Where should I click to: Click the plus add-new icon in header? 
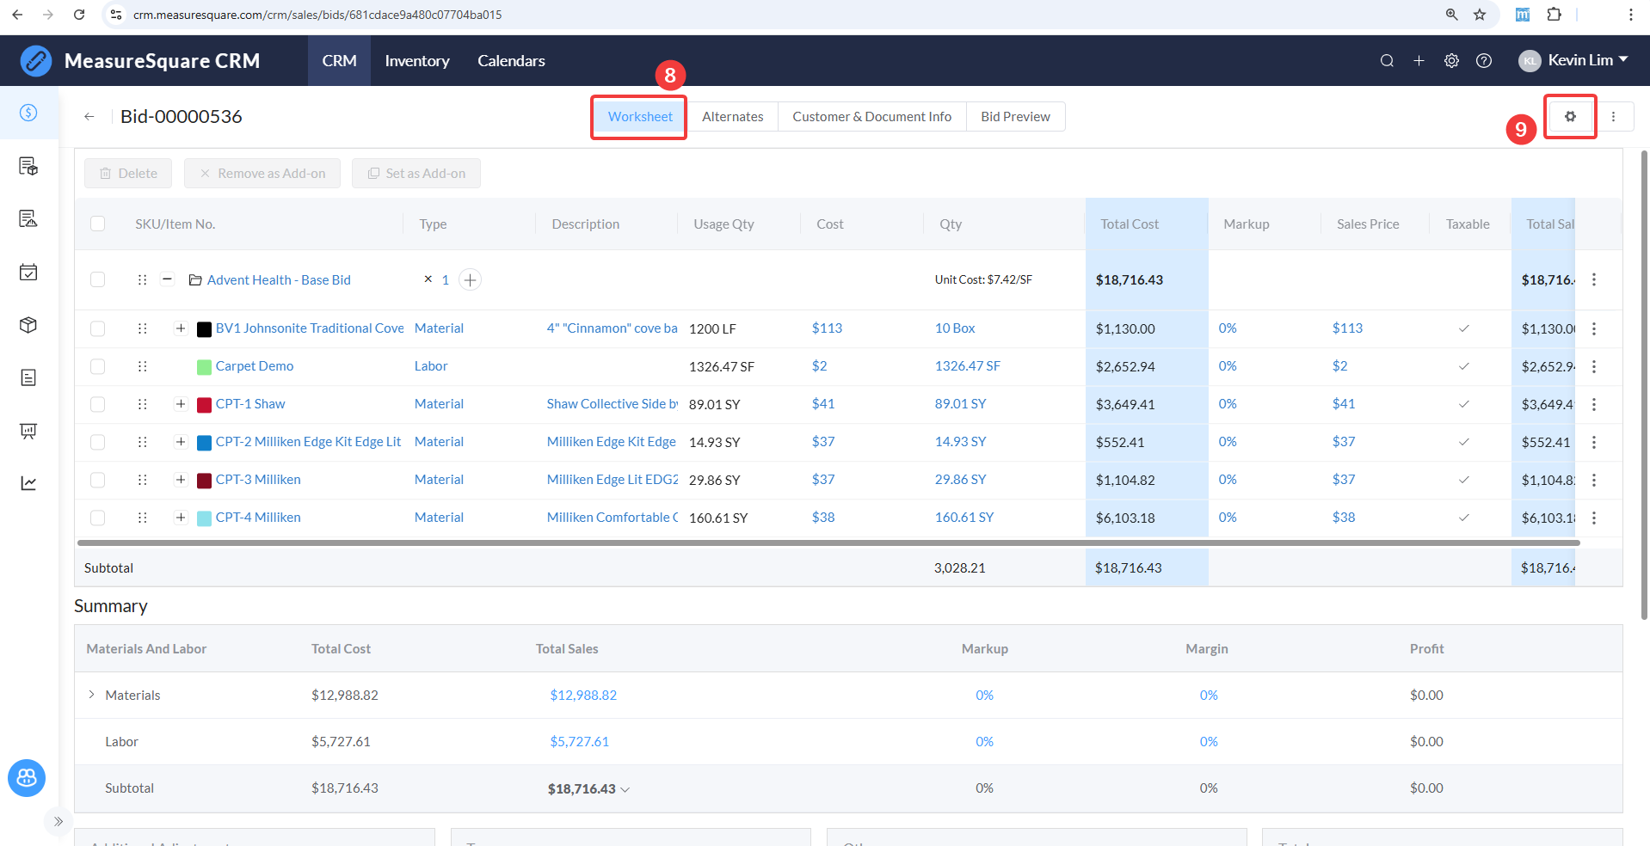click(x=1419, y=61)
